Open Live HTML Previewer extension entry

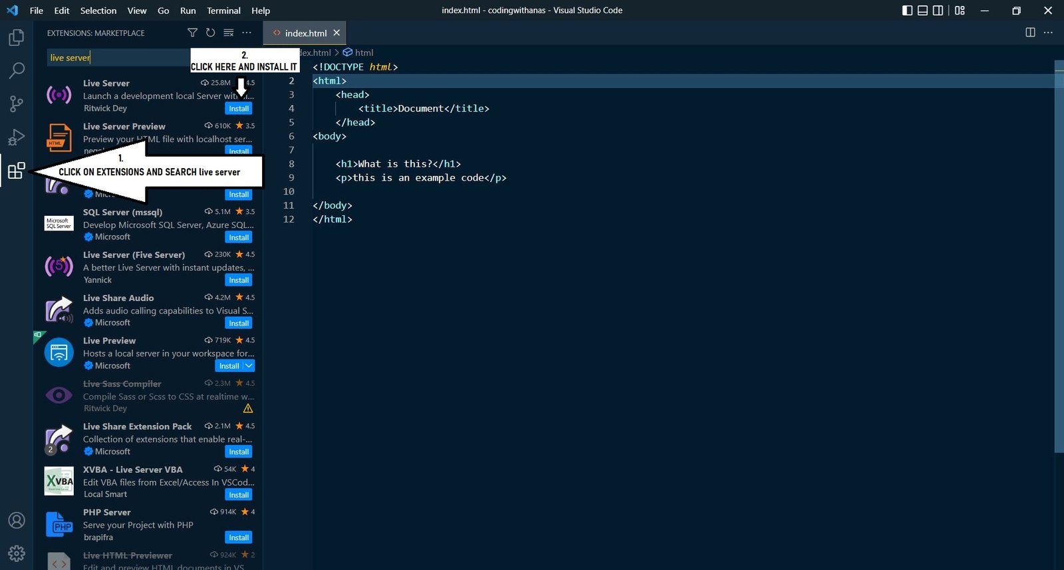click(150, 560)
